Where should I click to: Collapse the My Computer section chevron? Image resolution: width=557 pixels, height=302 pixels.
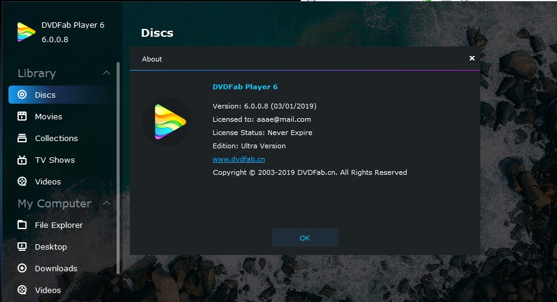(106, 203)
